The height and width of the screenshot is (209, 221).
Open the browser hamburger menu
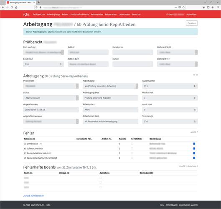(218, 7)
